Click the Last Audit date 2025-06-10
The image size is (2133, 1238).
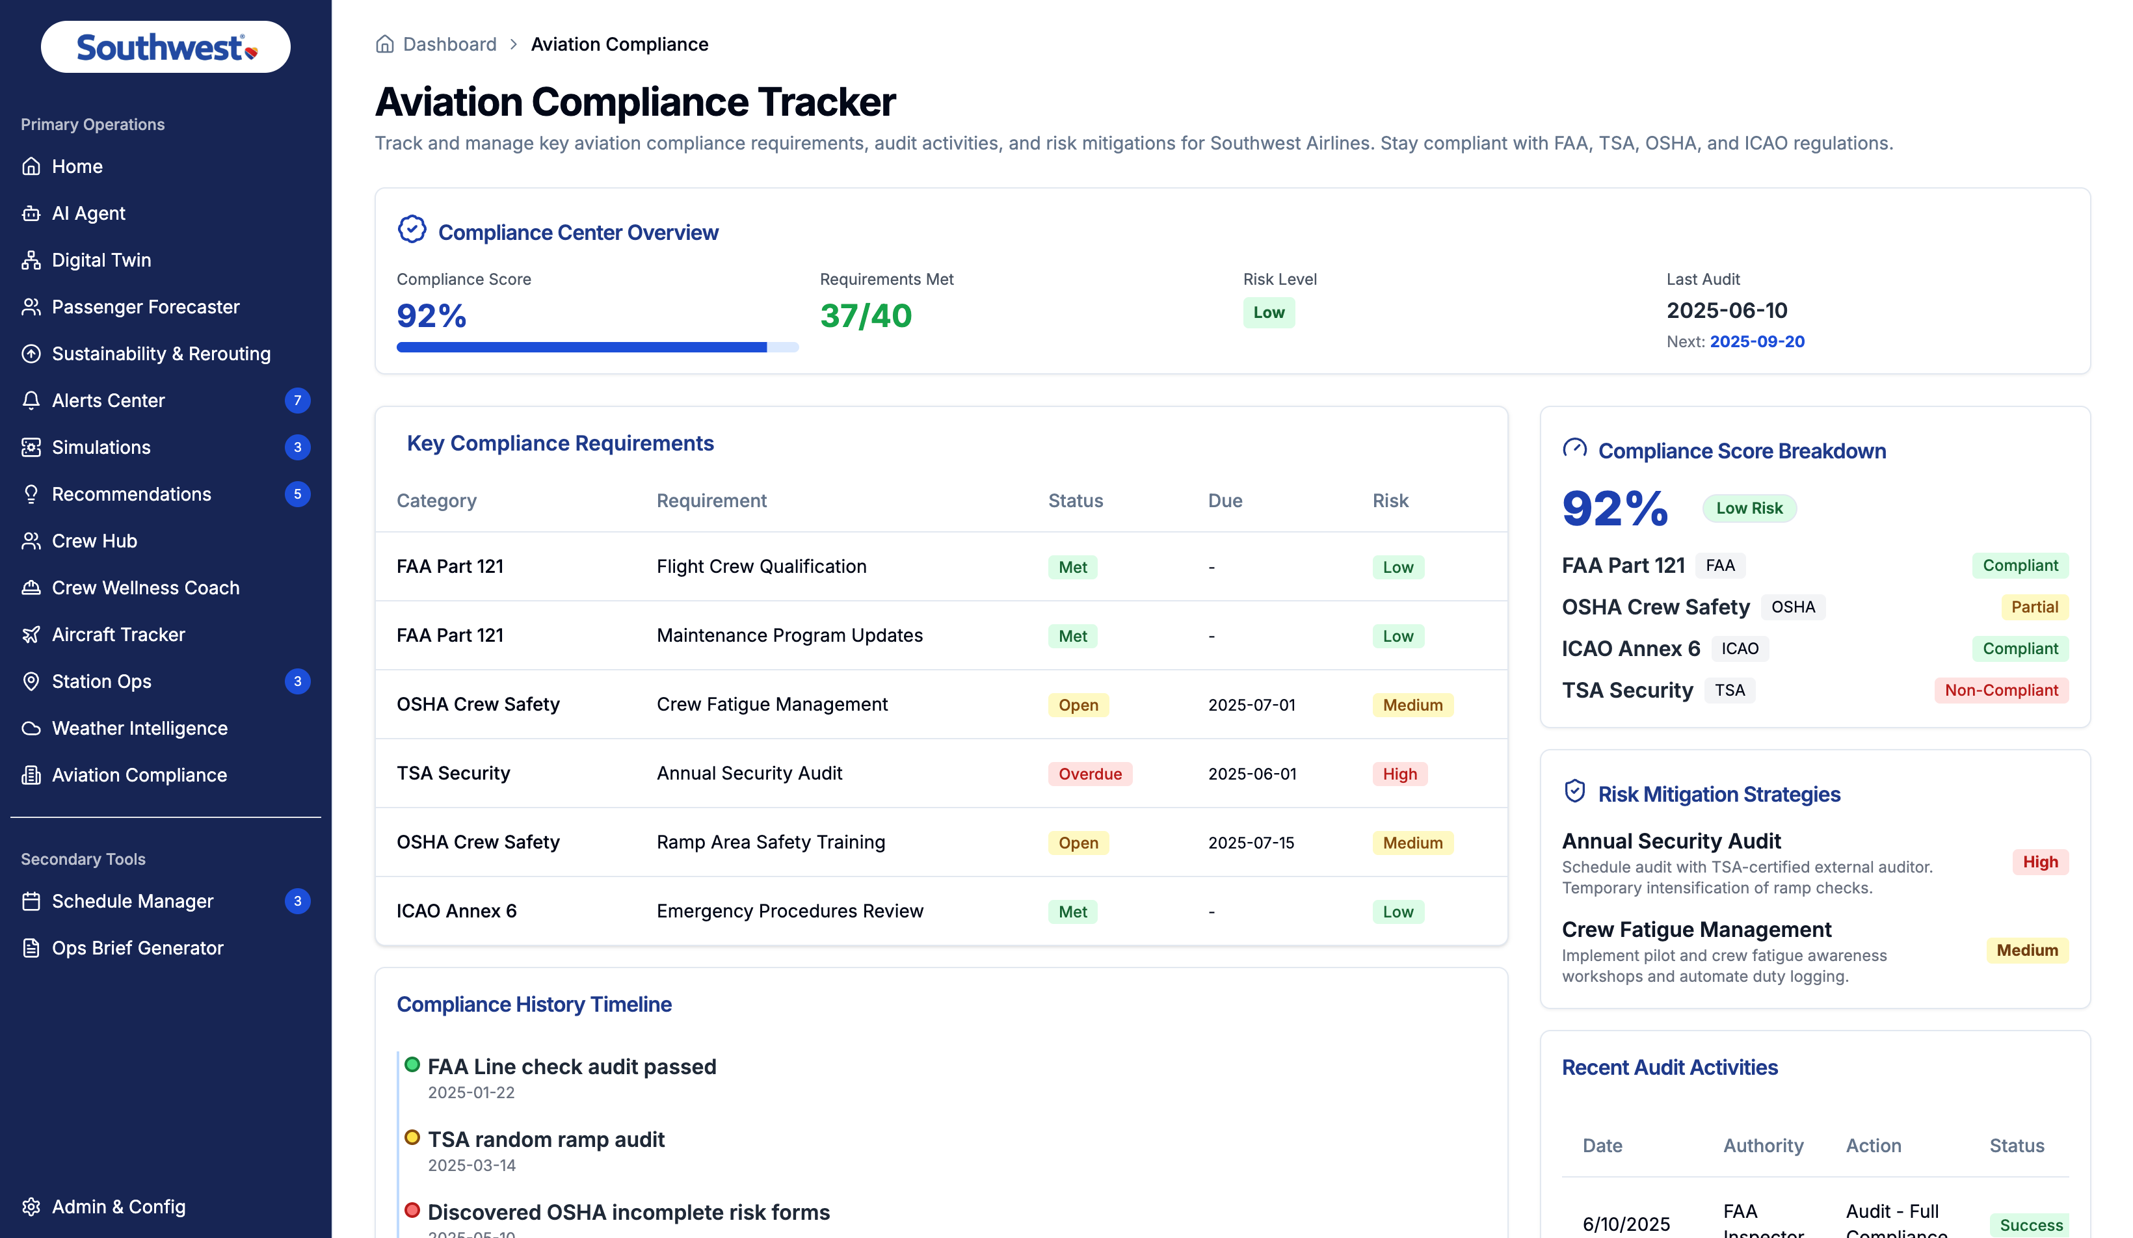(x=1727, y=311)
